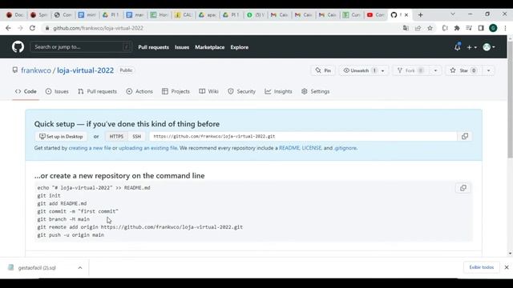Image resolution: width=513 pixels, height=288 pixels.
Task: Copy the new repository command block
Action: pyautogui.click(x=463, y=188)
